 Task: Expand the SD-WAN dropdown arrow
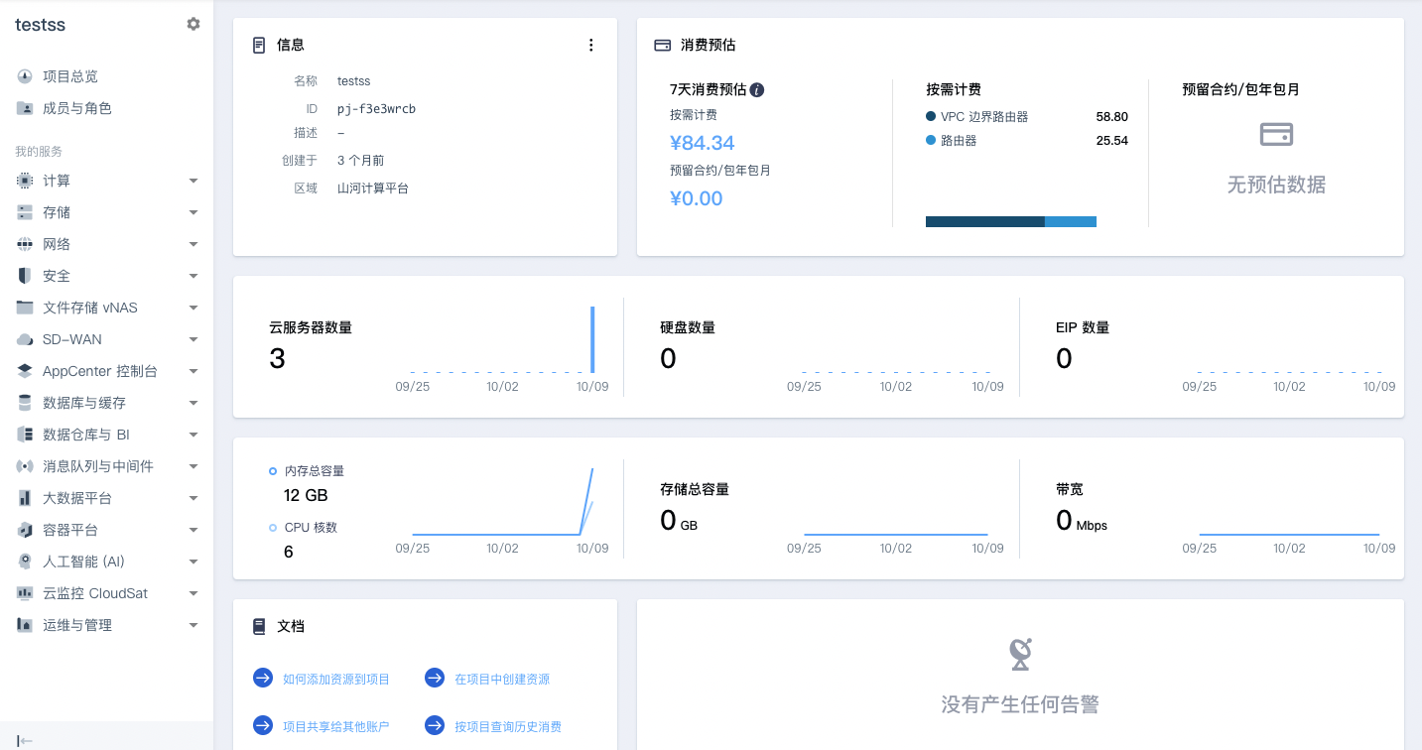[194, 339]
